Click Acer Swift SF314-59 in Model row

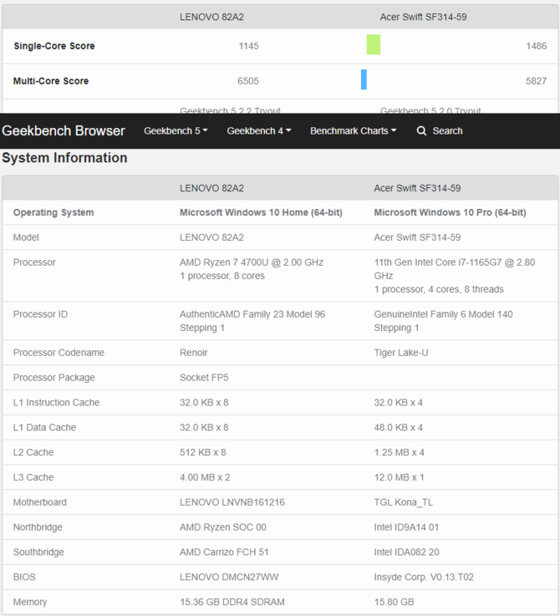417,237
